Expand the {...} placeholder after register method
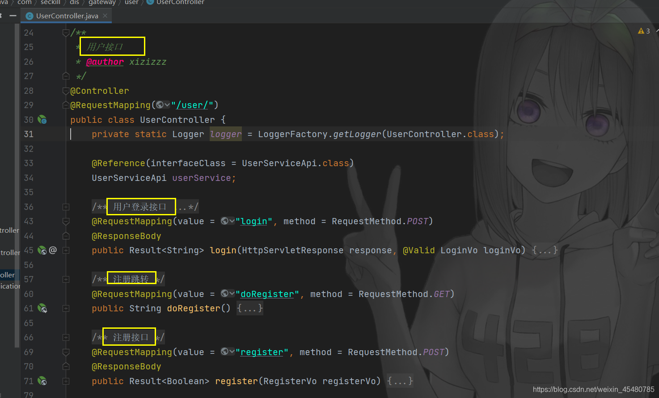The width and height of the screenshot is (659, 398). [x=400, y=381]
